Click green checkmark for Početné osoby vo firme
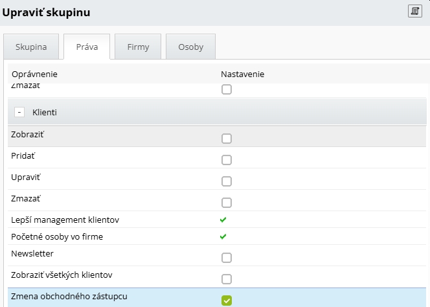430x307 pixels. [x=223, y=237]
